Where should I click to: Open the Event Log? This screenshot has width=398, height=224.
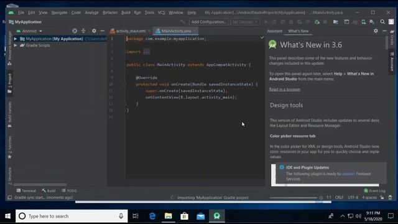(374, 191)
